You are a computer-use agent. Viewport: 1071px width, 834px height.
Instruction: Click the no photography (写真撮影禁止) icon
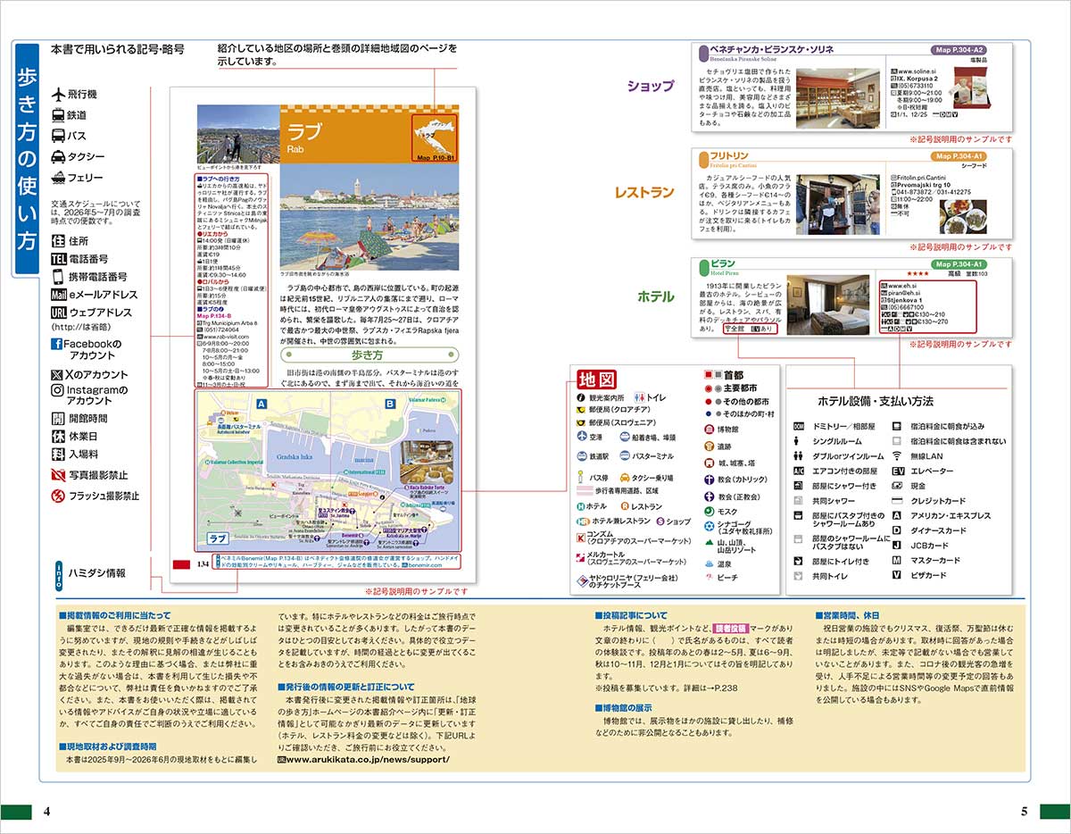(x=59, y=475)
